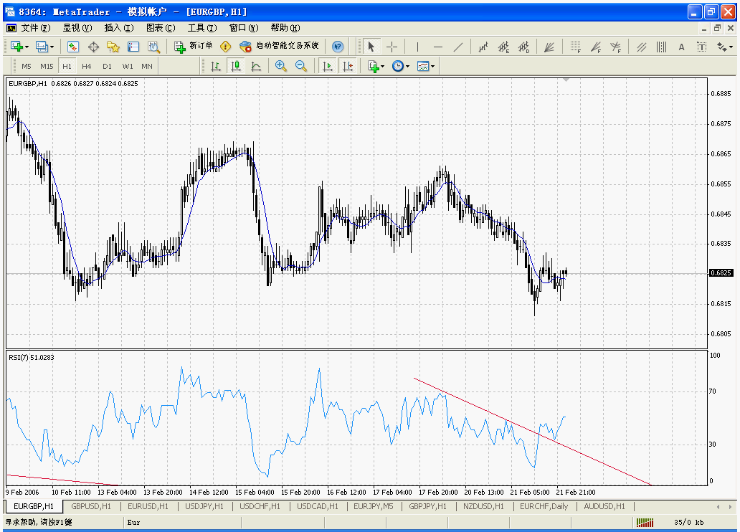The width and height of the screenshot is (740, 532).
Task: Select the M5 timeframe
Action: 27,66
